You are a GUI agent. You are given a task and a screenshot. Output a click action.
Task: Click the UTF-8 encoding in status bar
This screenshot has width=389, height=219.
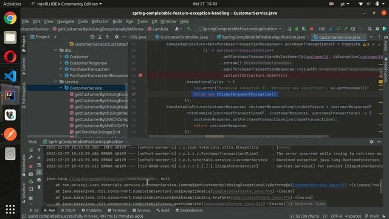[336, 217]
